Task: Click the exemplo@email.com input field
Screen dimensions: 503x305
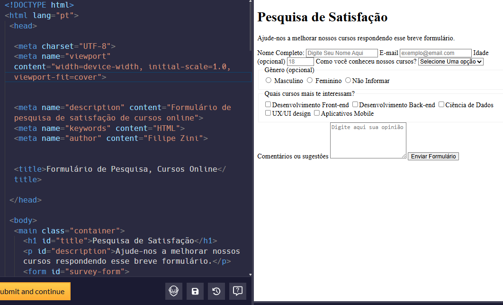Action: coord(436,53)
